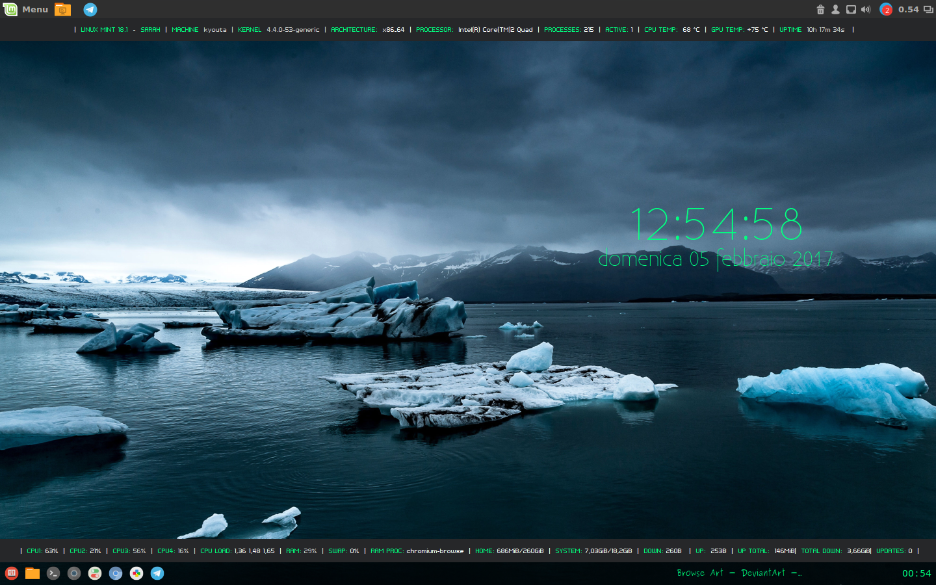Viewport: 936px width, 585px height.
Task: Open Telegram launcher in the top panel
Action: tap(90, 9)
